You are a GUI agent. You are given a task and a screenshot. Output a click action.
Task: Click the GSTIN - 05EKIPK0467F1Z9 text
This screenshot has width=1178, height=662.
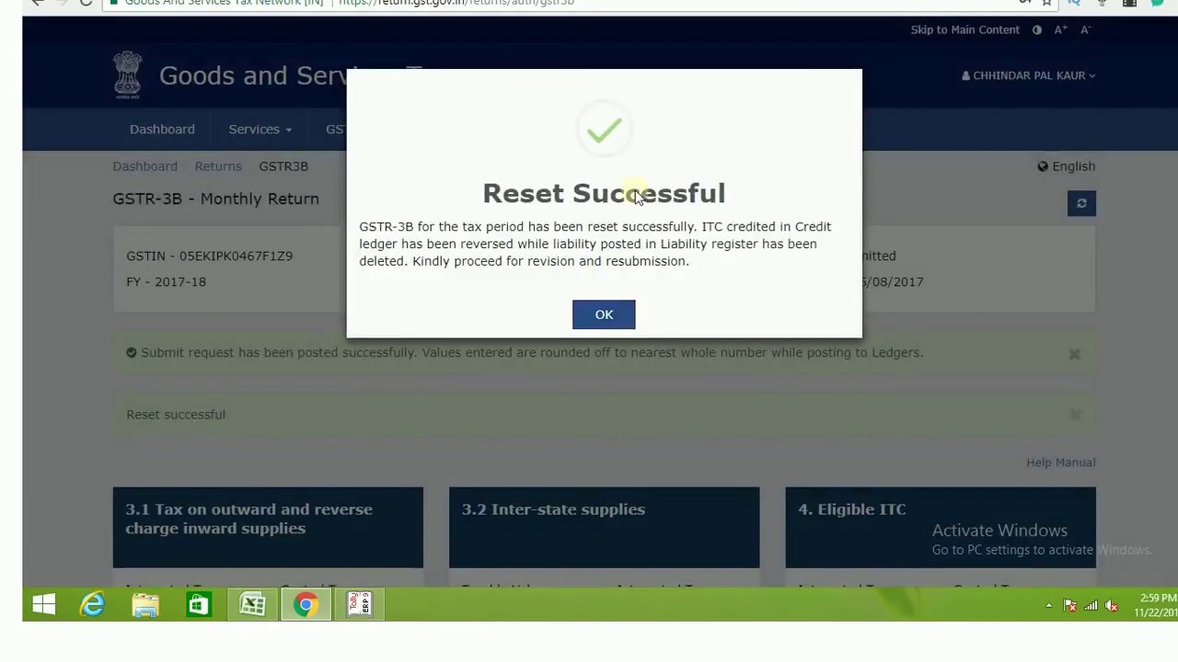(209, 256)
